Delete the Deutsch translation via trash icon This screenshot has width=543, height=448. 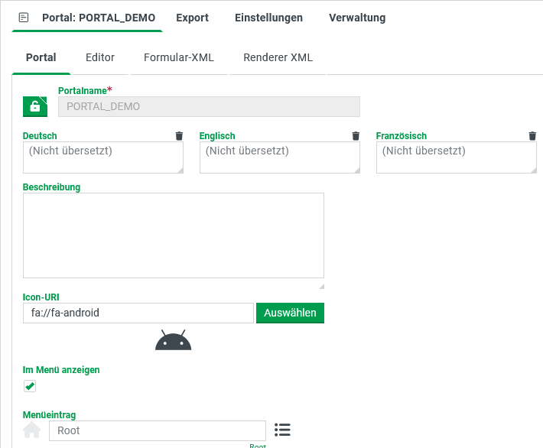pos(179,136)
